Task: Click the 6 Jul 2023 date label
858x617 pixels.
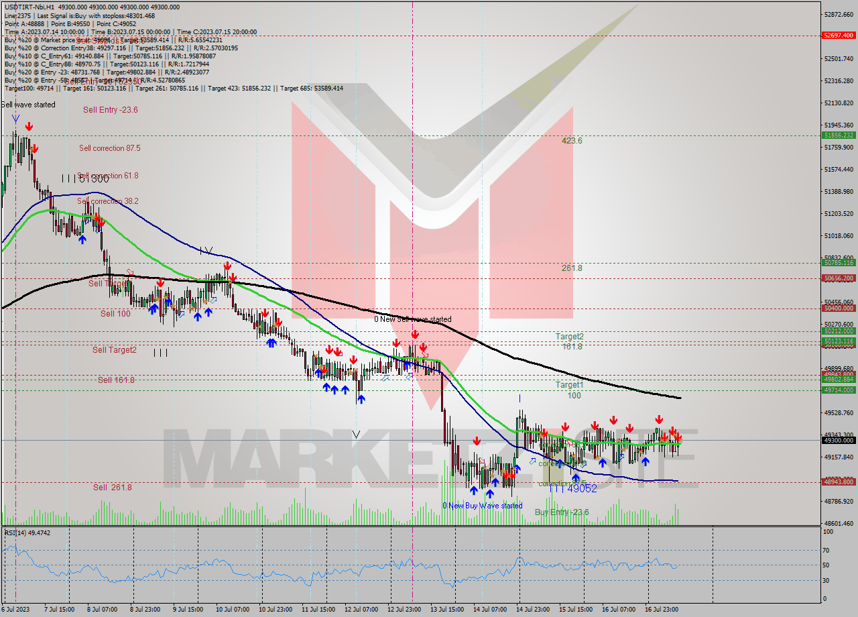Action: coord(15,610)
